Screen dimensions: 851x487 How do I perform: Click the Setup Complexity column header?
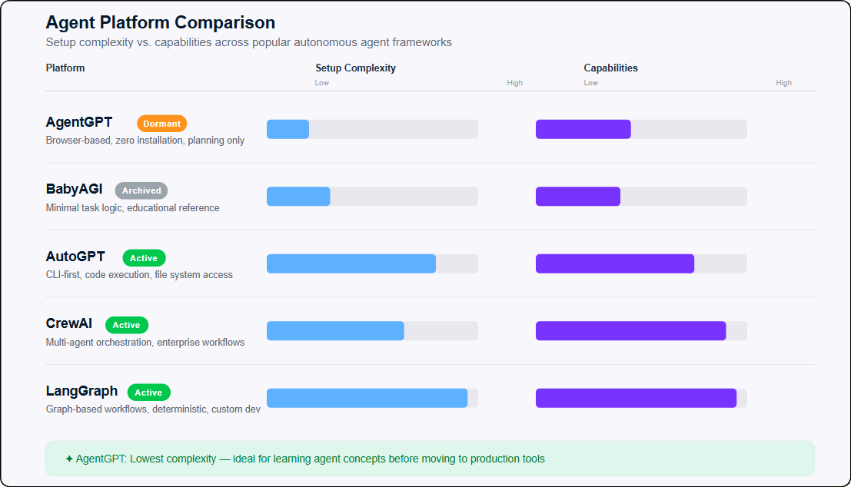pos(355,68)
